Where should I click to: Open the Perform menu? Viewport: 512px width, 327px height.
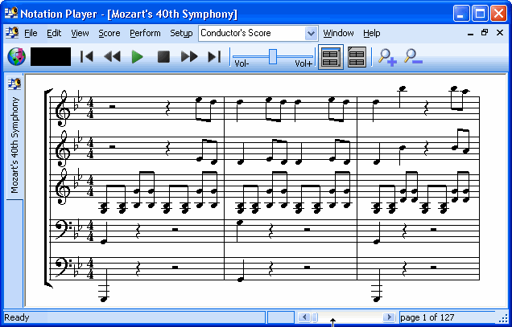pos(145,33)
